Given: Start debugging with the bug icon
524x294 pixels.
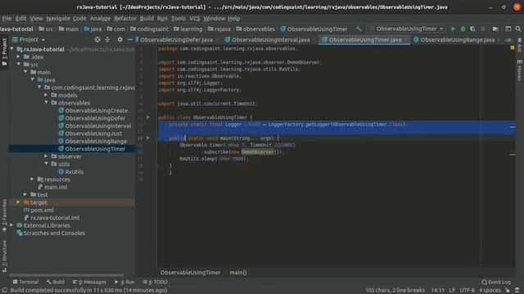Looking at the screenshot, I should (463, 29).
